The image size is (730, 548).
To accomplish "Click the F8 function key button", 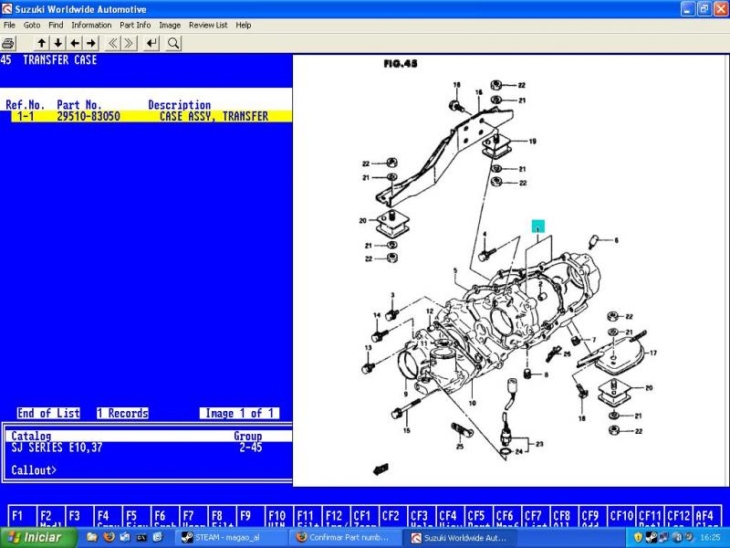I will coord(222,516).
